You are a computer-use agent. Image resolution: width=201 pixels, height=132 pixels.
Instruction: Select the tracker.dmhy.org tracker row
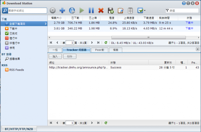coord(124,67)
